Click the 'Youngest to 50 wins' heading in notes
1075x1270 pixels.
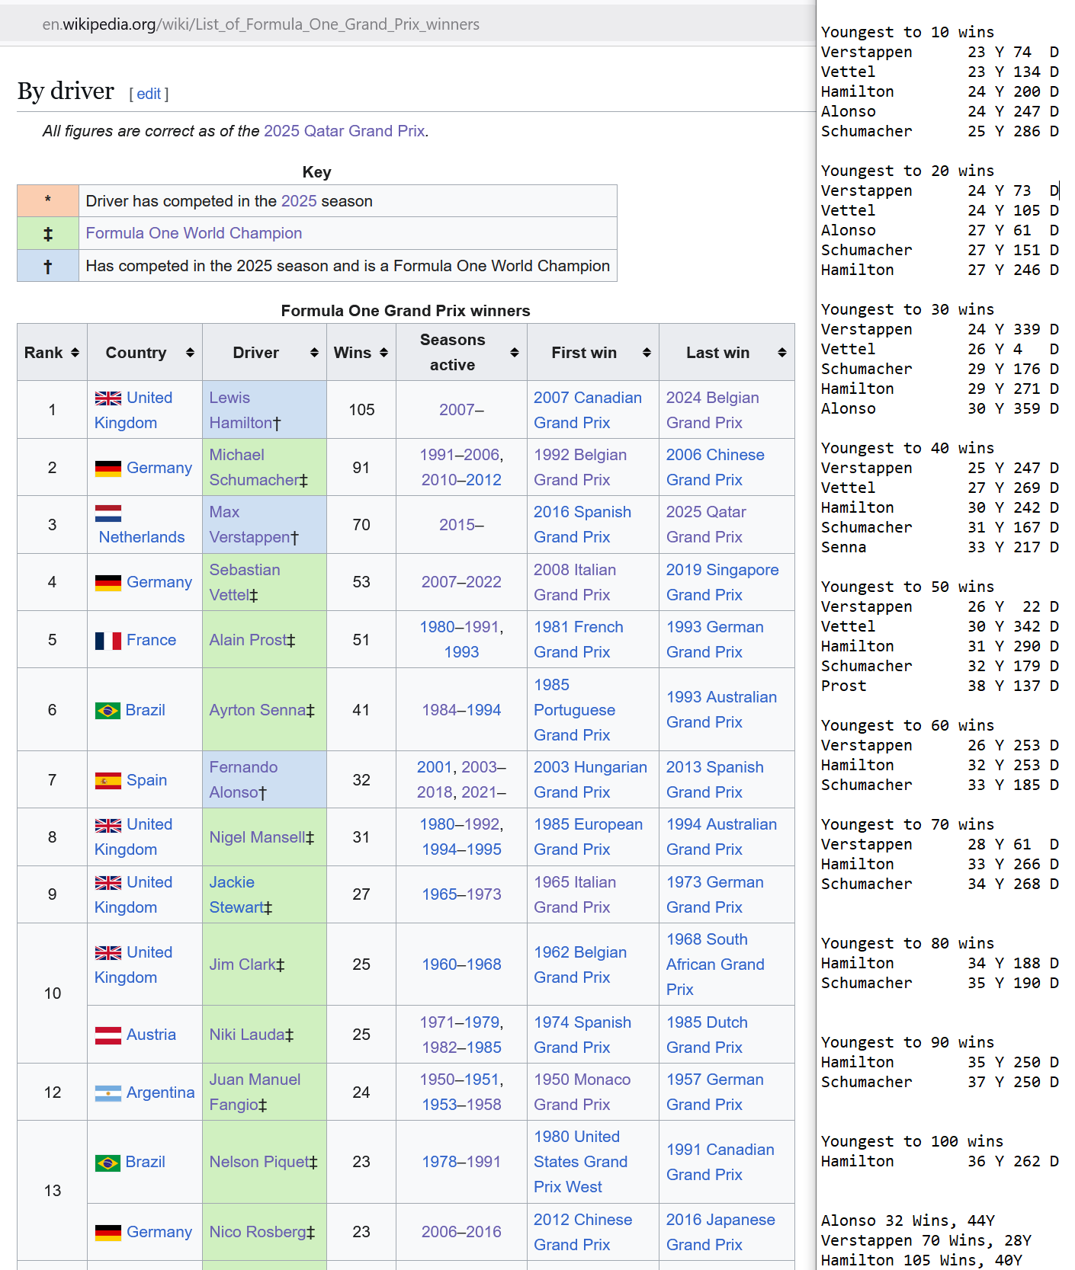(907, 587)
